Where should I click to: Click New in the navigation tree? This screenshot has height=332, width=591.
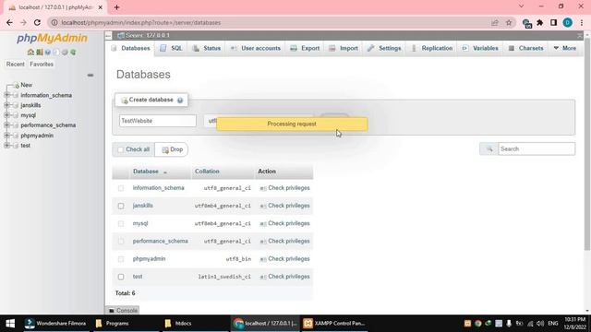pos(27,85)
